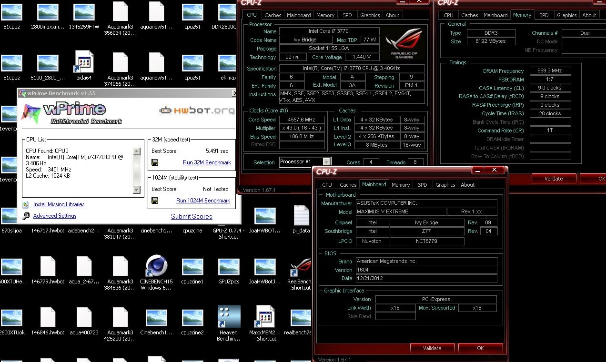Image resolution: width=606 pixels, height=362 pixels.
Task: Switch to Memory tab in CPU-Z mainboard window
Action: (400, 185)
